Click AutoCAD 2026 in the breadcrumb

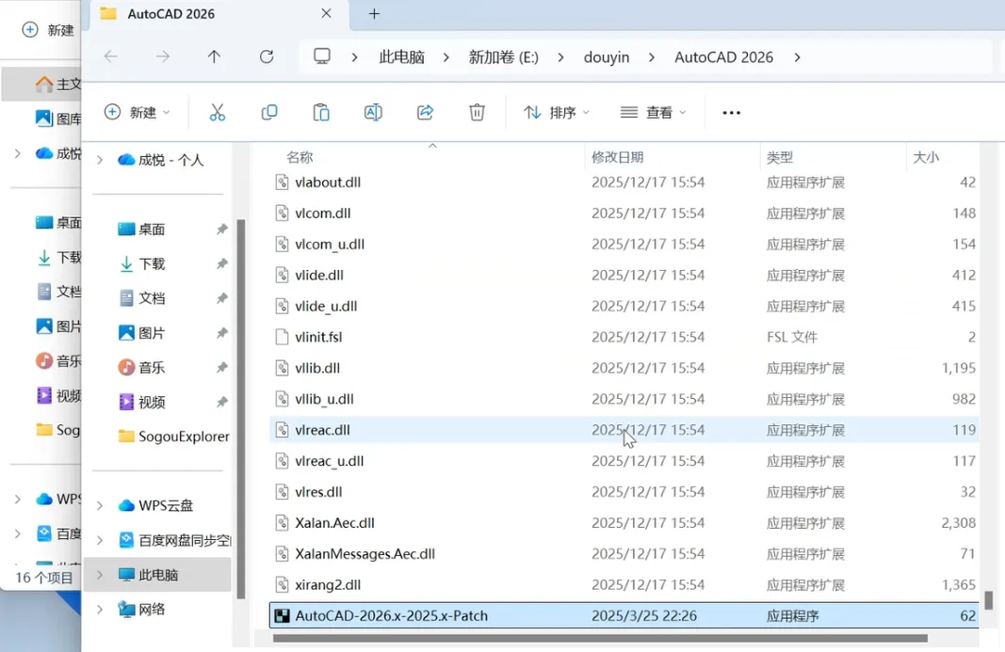click(x=723, y=57)
